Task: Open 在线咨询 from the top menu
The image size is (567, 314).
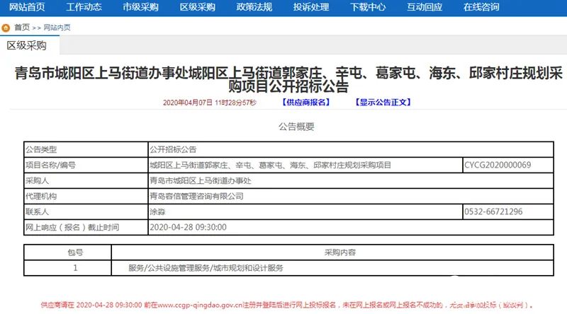Action: click(481, 8)
